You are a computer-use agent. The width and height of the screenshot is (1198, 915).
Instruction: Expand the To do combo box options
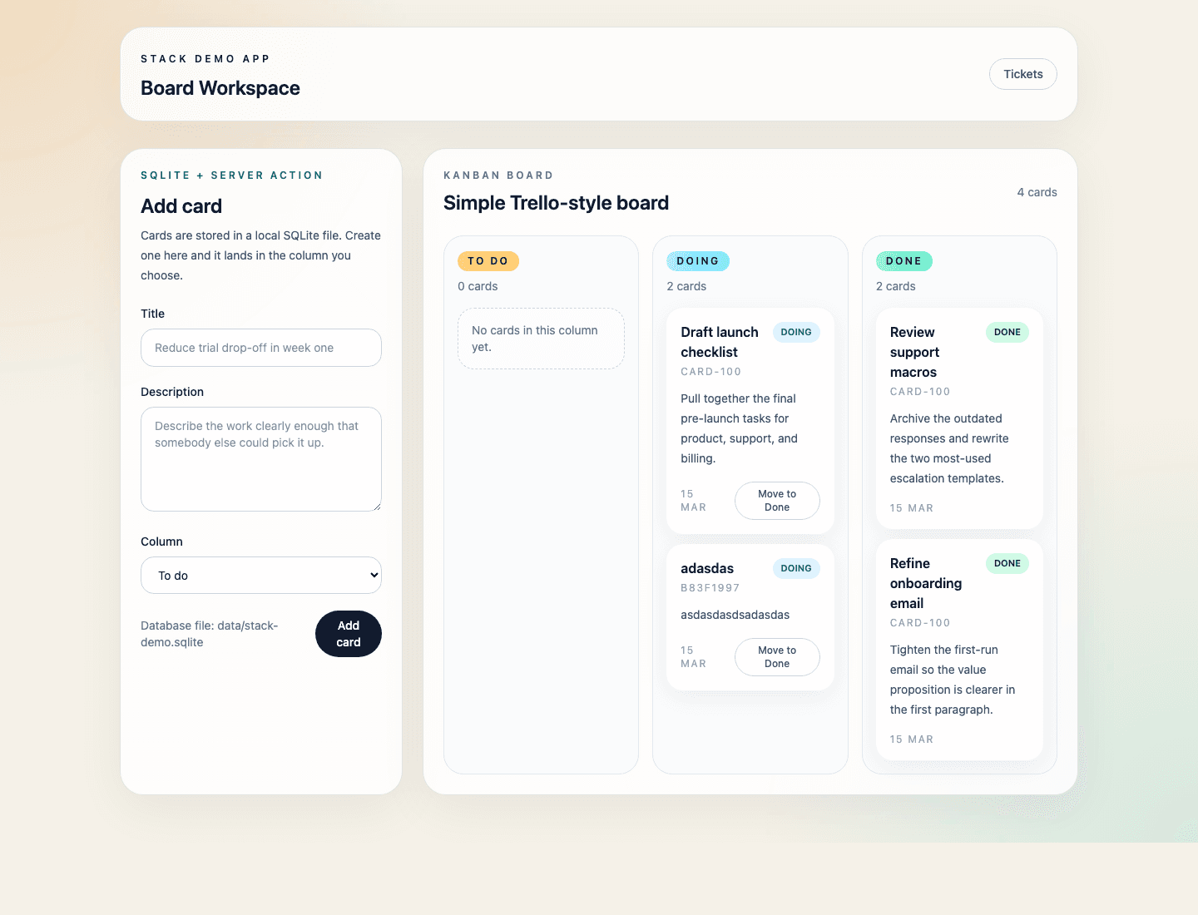260,575
